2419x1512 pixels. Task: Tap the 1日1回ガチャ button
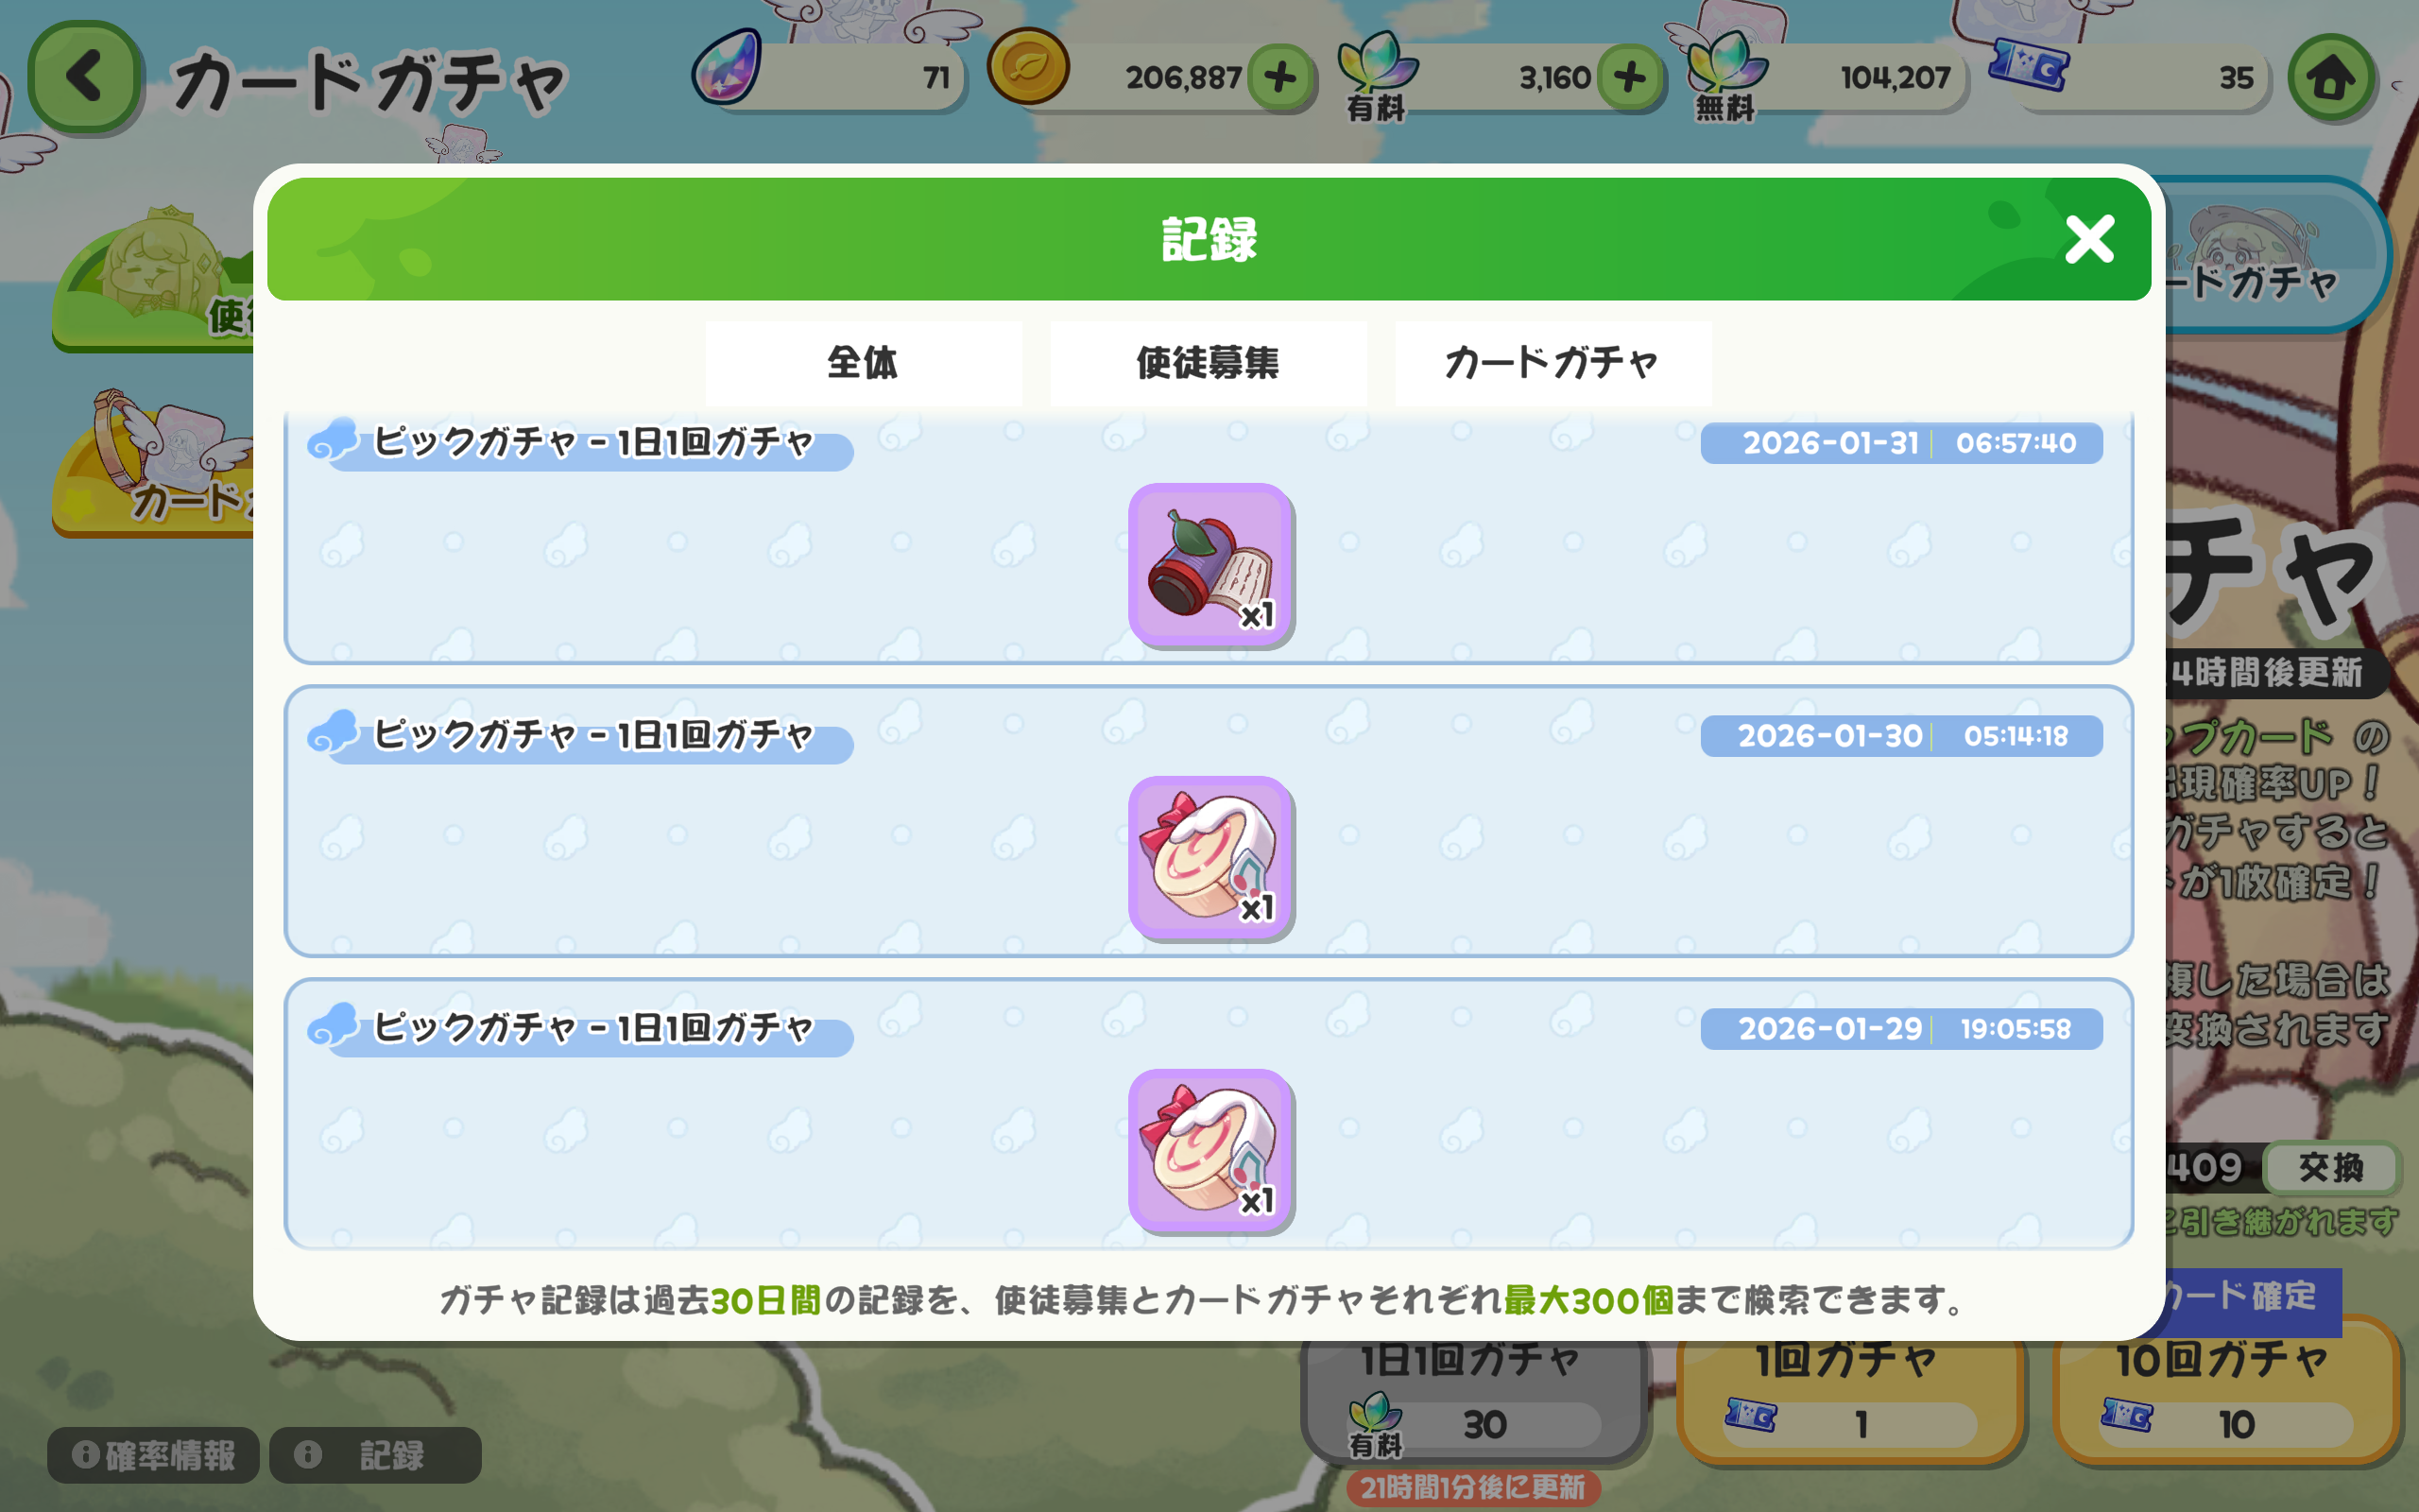(x=1473, y=1398)
